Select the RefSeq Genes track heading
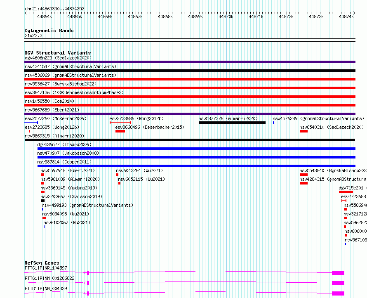Image resolution: width=367 pixels, height=298 pixels. 42,263
